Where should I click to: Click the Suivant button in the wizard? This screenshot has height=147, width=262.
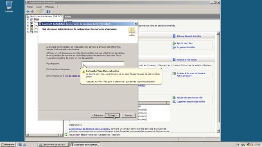[x=112, y=115]
